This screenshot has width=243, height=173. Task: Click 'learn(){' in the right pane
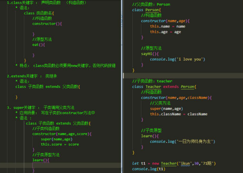pos(150,136)
